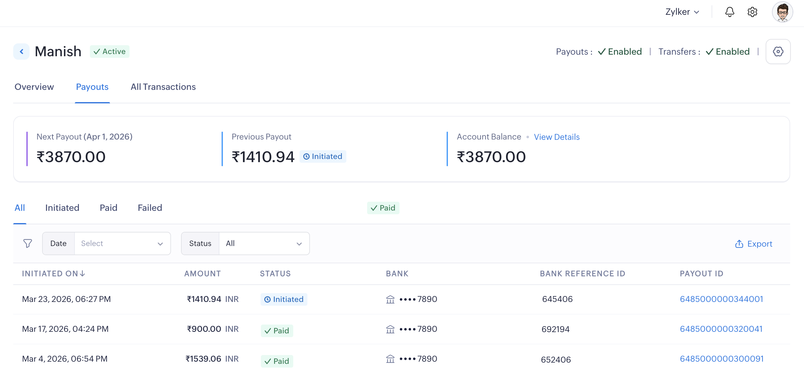This screenshot has height=372, width=804.
Task: Click View Details for Account Balance
Action: [556, 137]
